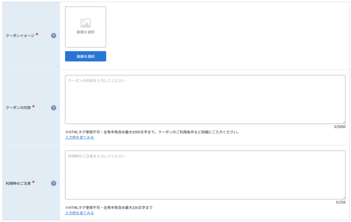The image size is (351, 222).
Task: Open 入力例を見てみる link under 利用時のご注意
Action: tap(80, 213)
